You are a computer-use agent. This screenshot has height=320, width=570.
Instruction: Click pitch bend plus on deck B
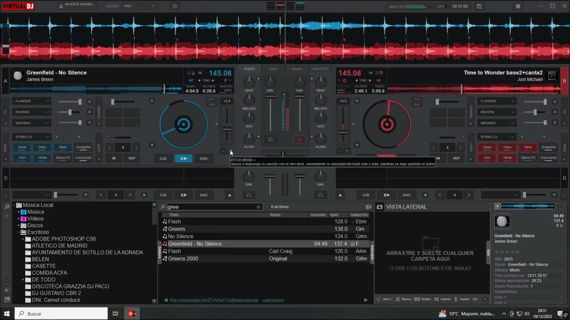point(347,151)
